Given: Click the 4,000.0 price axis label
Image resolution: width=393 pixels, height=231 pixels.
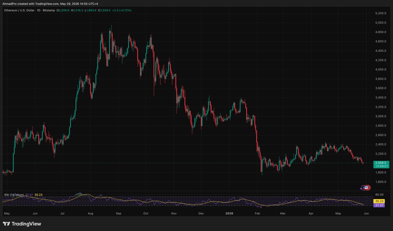Looking at the screenshot, I should [380, 70].
